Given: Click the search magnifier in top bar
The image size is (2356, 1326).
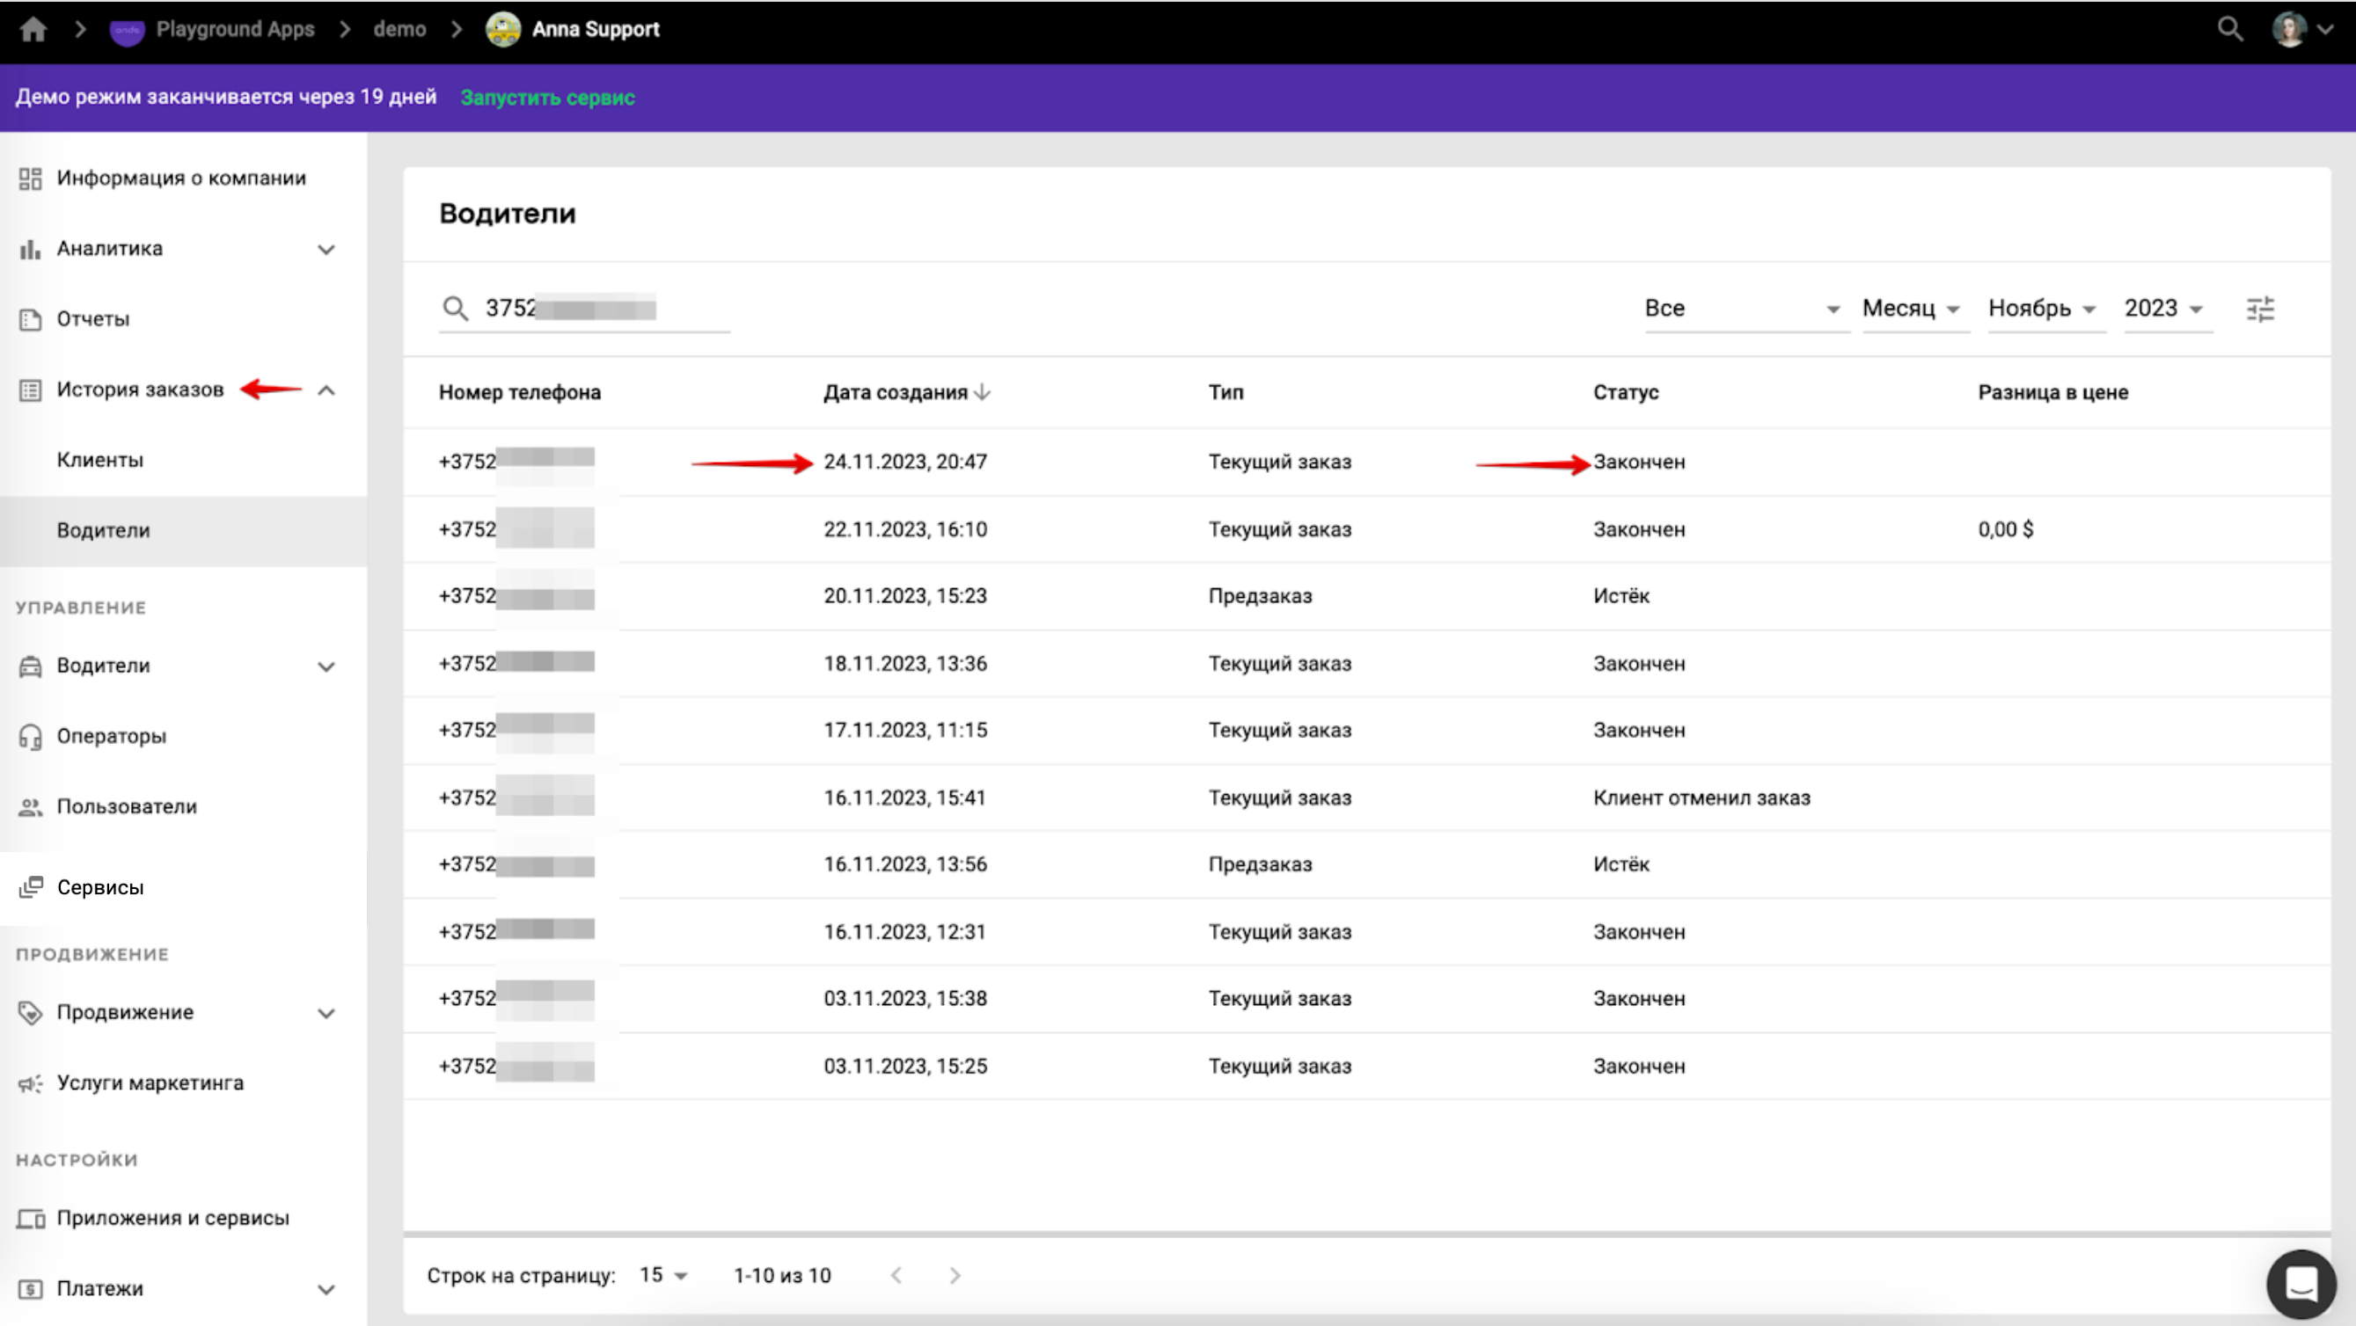Looking at the screenshot, I should tap(2230, 29).
